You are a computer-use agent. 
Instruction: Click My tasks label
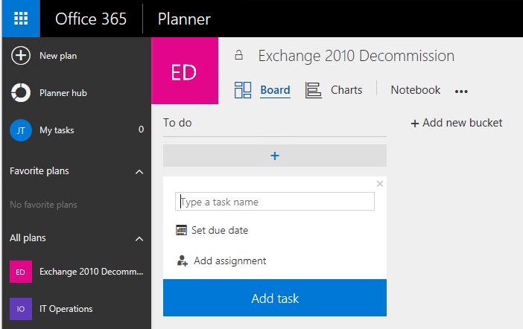(x=57, y=130)
